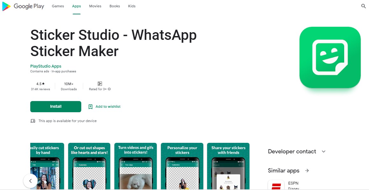Go to previous screenshots with left arrow
Viewport: 369px width, 190px height.
click(30, 181)
